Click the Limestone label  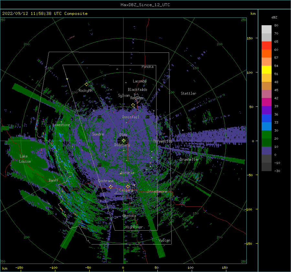[61, 125]
